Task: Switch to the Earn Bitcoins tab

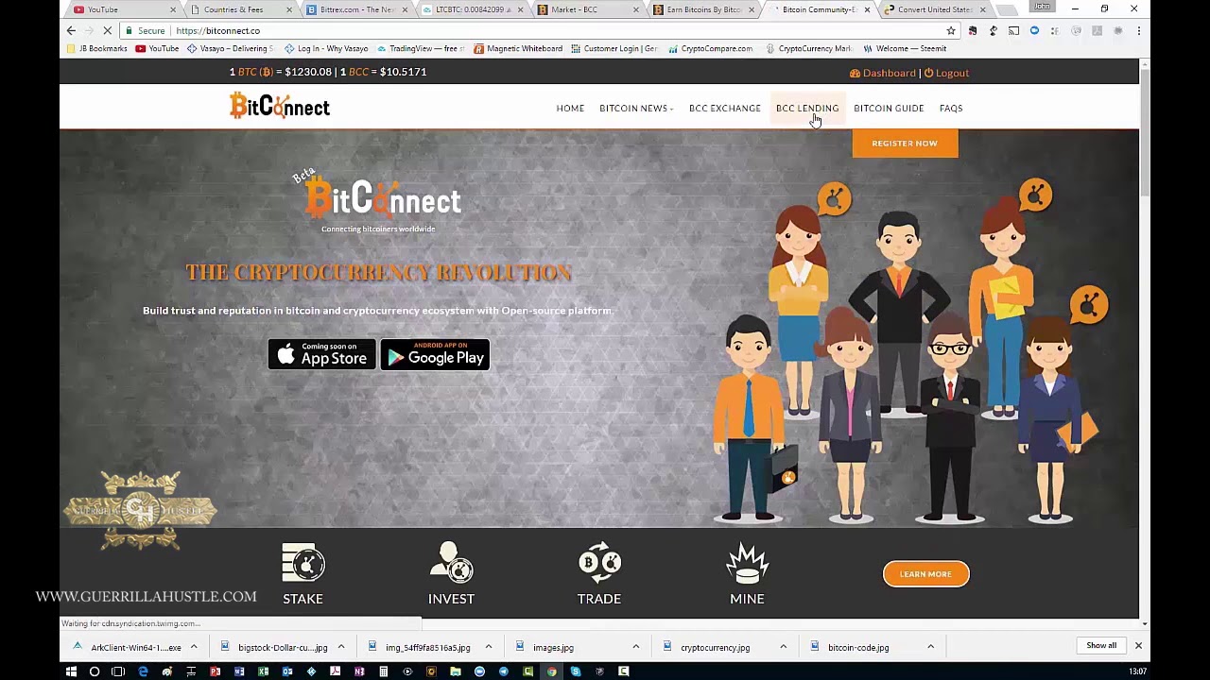Action: point(705,9)
